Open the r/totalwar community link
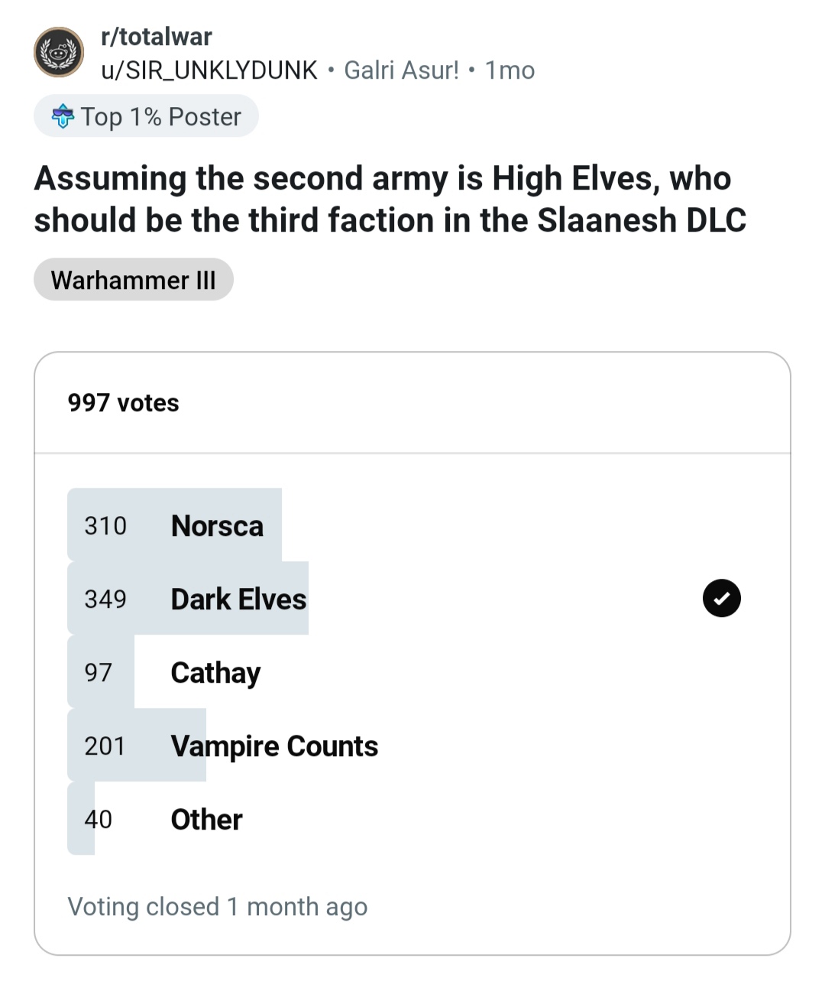This screenshot has width=825, height=994. coord(156,37)
